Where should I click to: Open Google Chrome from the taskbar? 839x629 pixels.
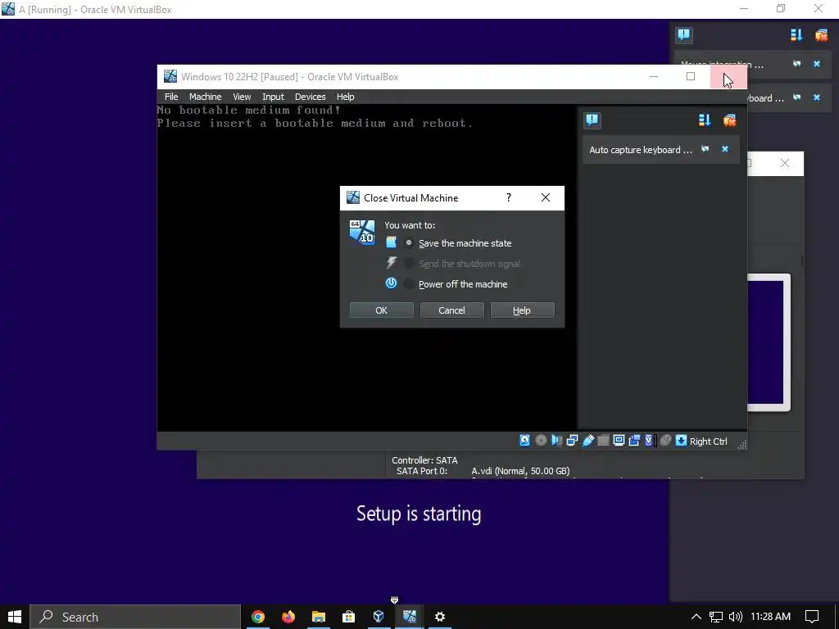click(x=258, y=617)
